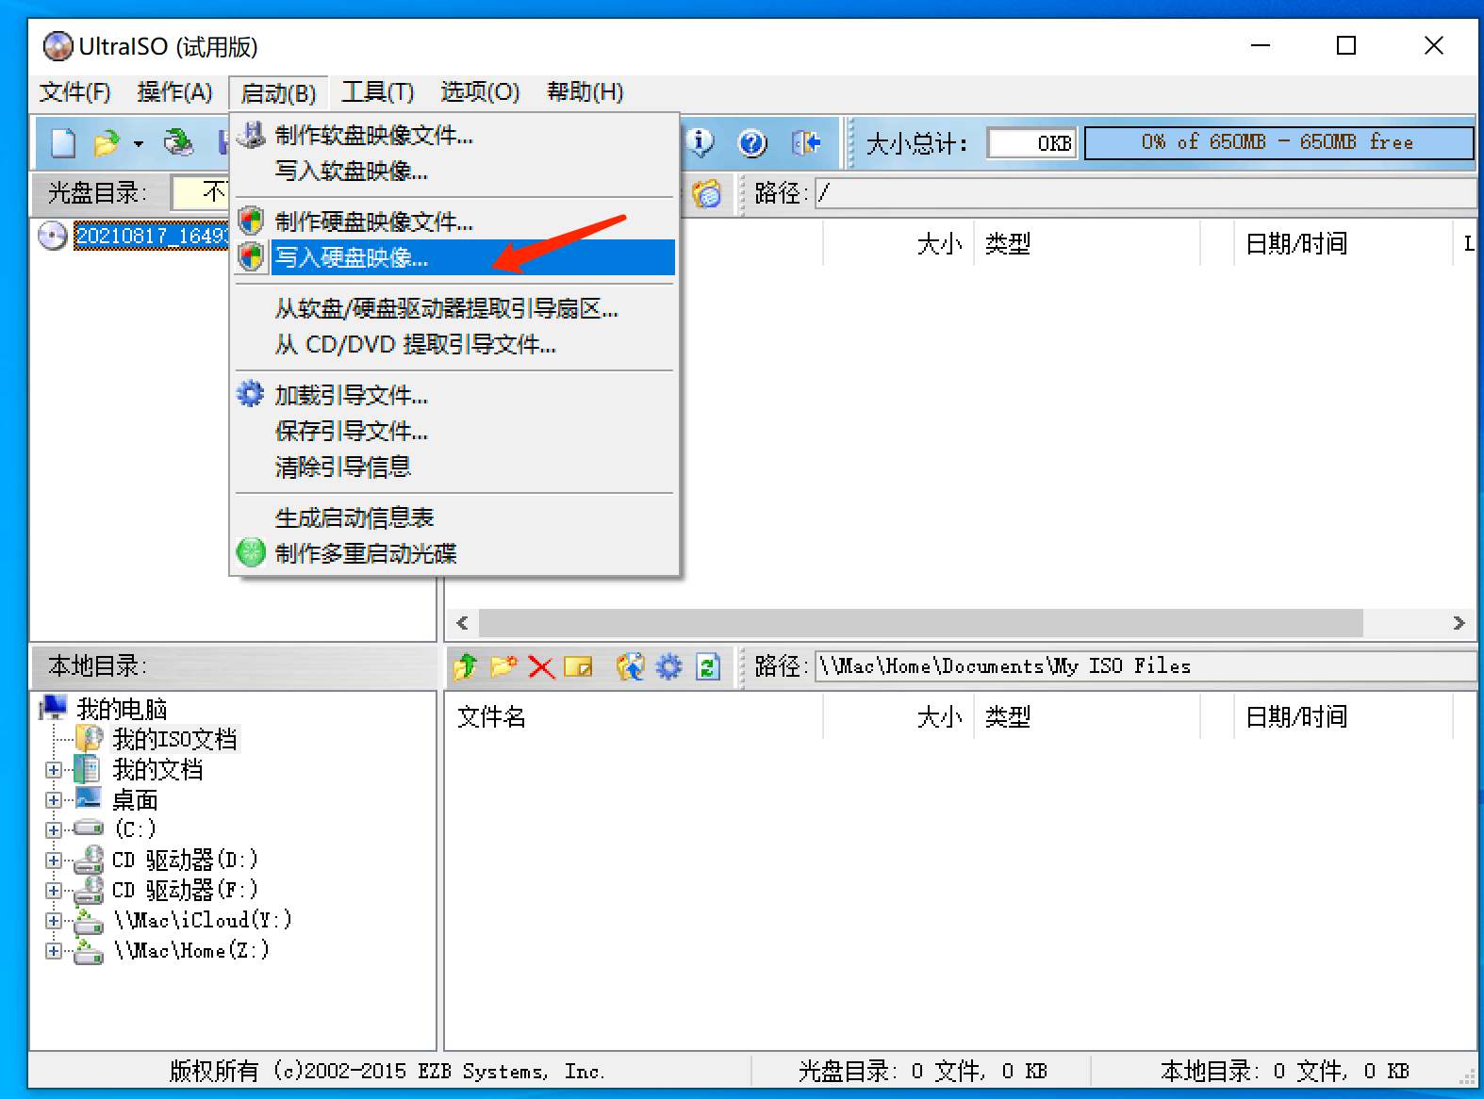Select 清除引导信息 menu entry
Image resolution: width=1484 pixels, height=1099 pixels.
454,467
